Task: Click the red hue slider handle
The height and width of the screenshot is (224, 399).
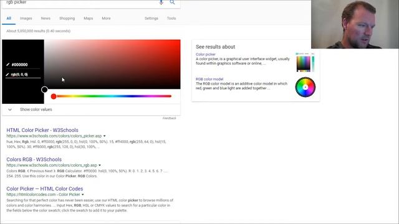Action: coord(54,96)
